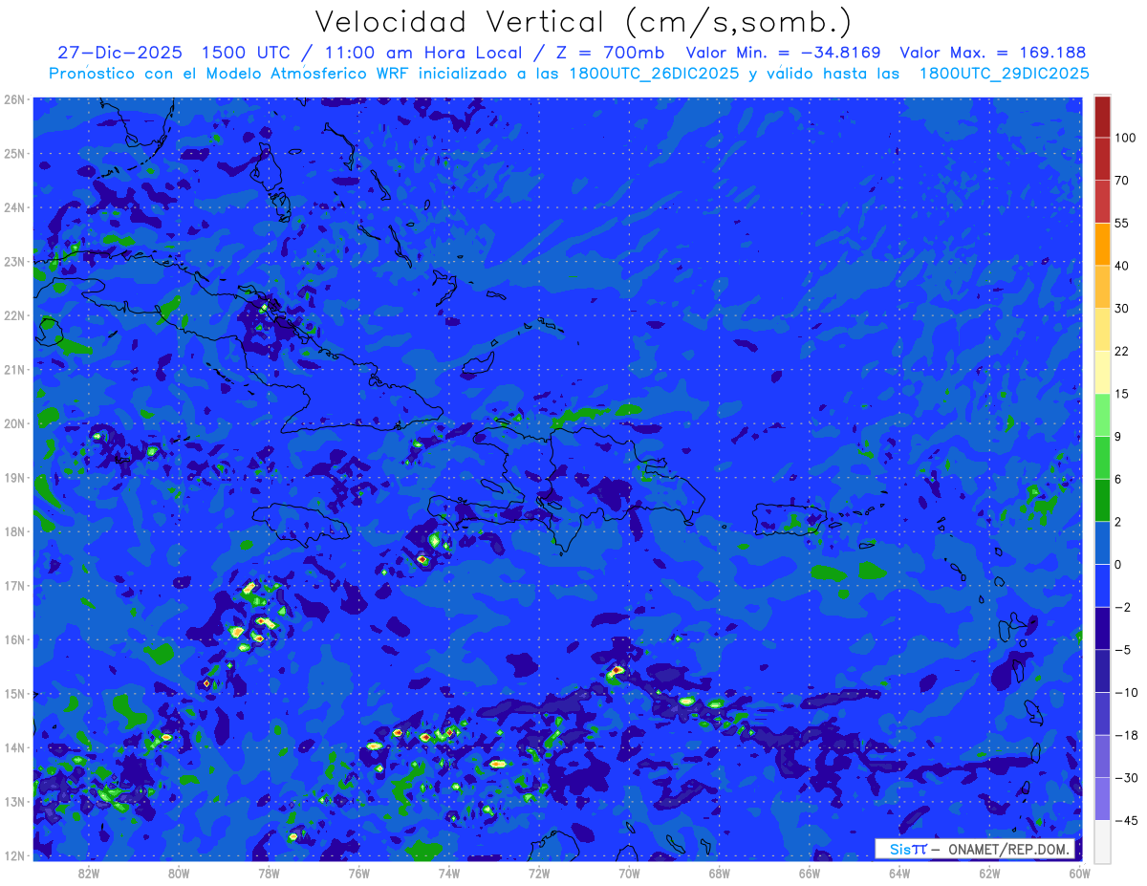This screenshot has width=1147, height=886.
Task: Click the "74W" longitude label
Action: pos(449,874)
